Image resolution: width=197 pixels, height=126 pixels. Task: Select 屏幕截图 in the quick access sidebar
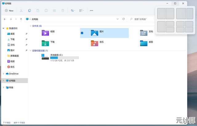click(x=14, y=56)
